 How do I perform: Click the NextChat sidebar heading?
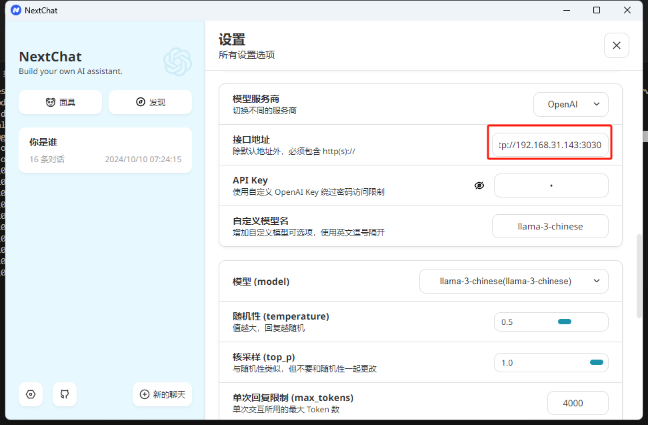51,57
